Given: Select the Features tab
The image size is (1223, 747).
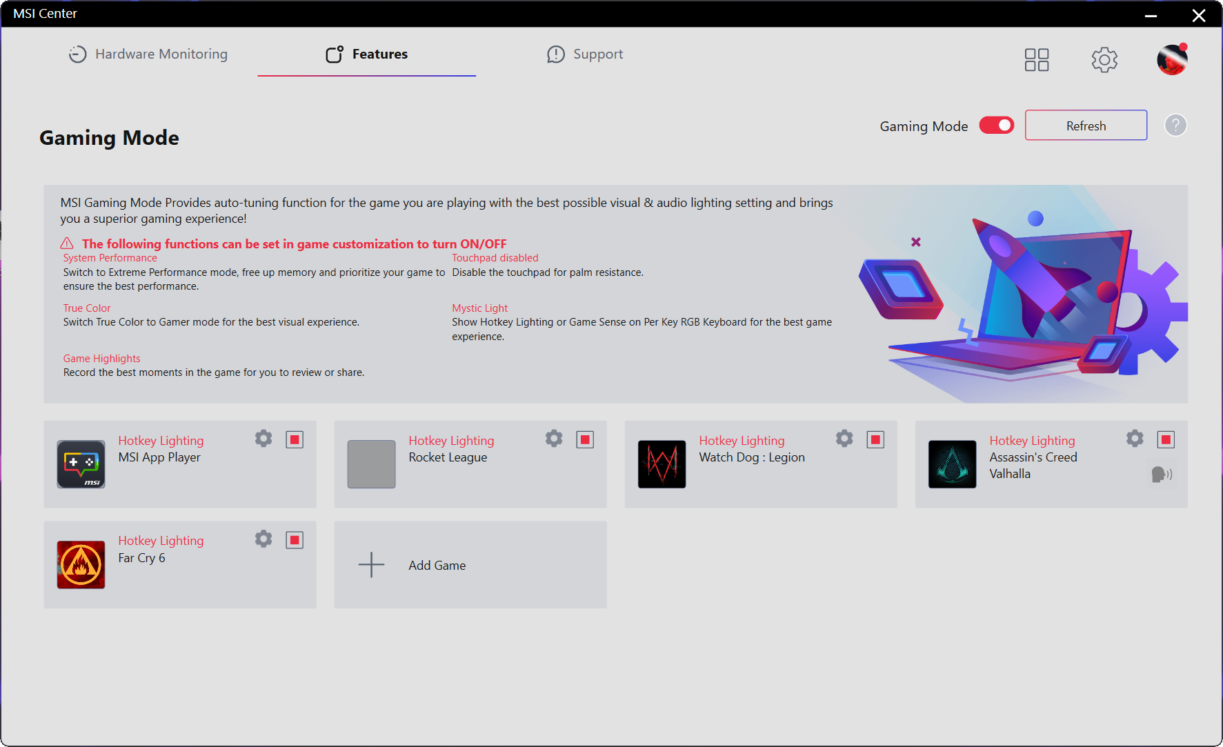Looking at the screenshot, I should (367, 54).
